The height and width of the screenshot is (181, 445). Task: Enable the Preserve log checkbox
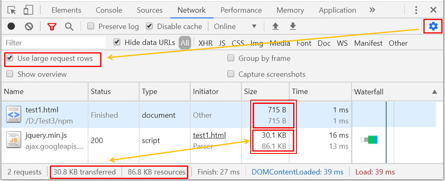(x=91, y=26)
